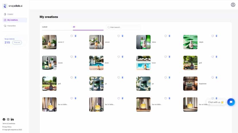Open the krem thumbnail with palm trees
This screenshot has height=133, width=238.
96,63
